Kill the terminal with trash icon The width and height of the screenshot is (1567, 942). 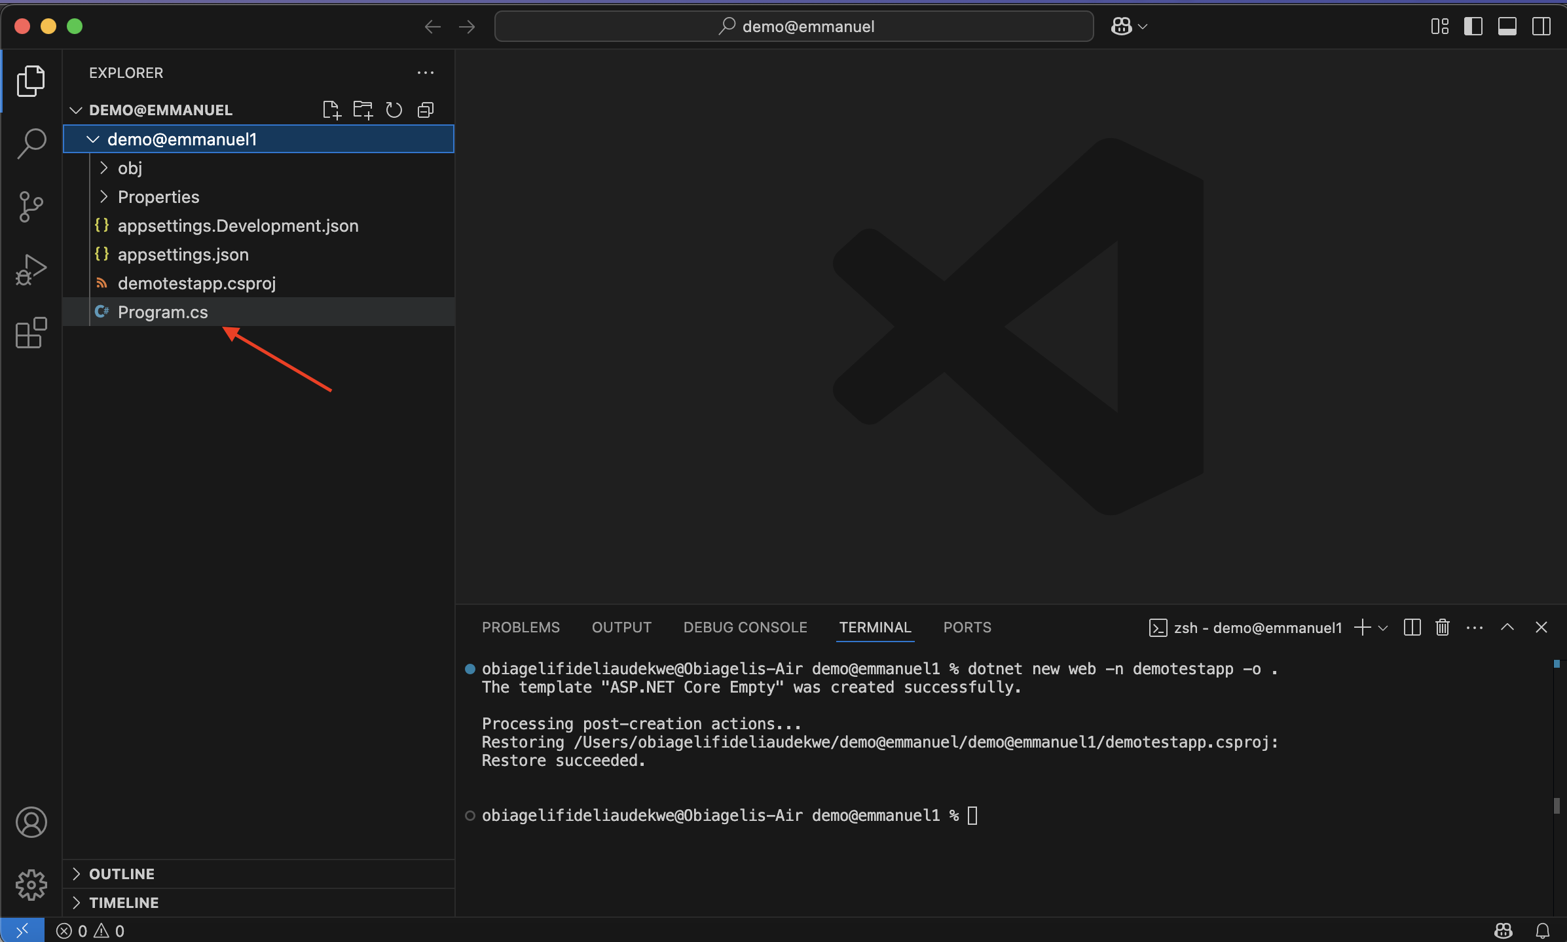coord(1442,627)
